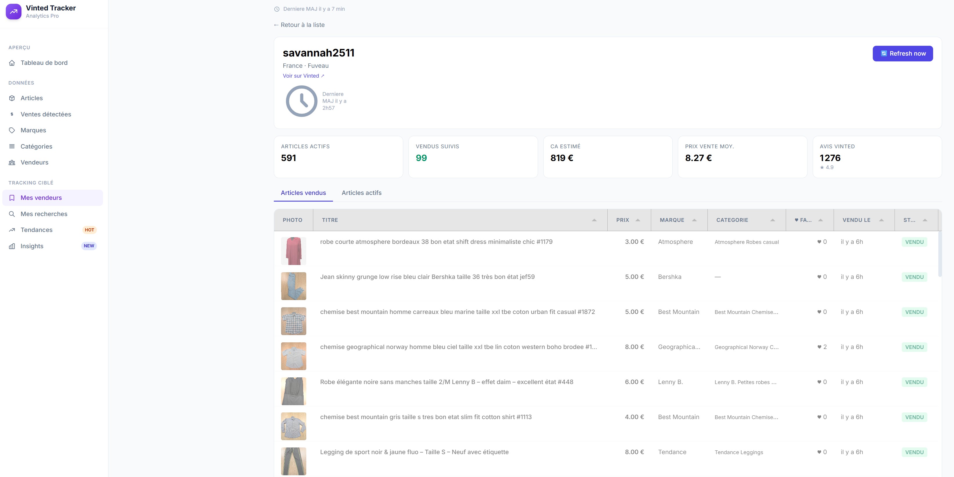Viewport: 954px width, 477px height.
Task: Open the bordeaux robe courte photo thumbnail
Action: (294, 251)
